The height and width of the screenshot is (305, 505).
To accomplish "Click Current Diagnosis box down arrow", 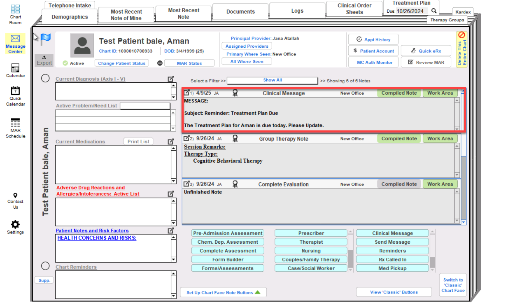I will 173,97.
